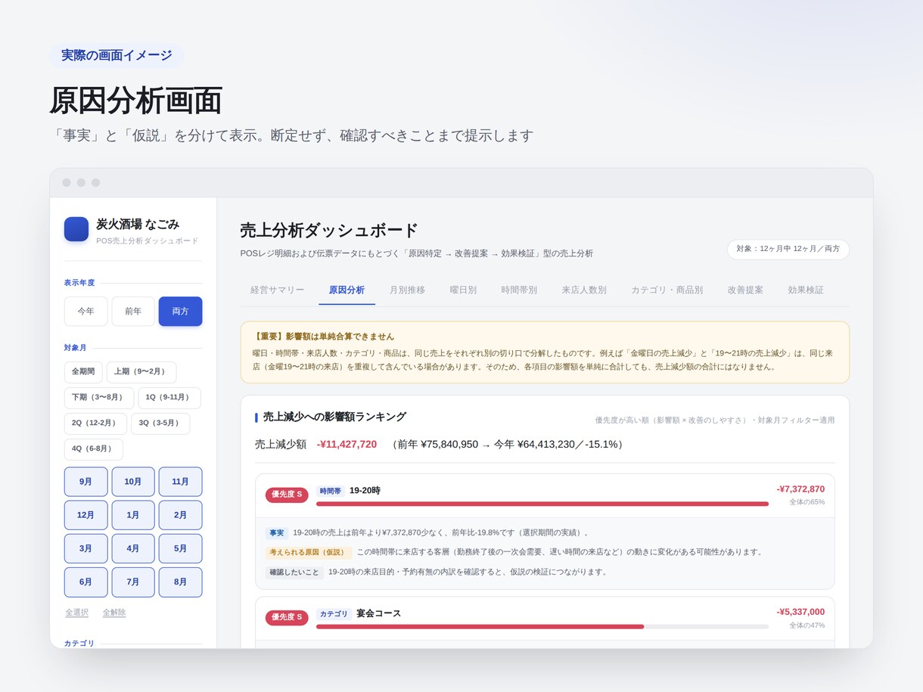The height and width of the screenshot is (692, 923).
Task: Toggle the 4月 month button
Action: click(x=133, y=548)
